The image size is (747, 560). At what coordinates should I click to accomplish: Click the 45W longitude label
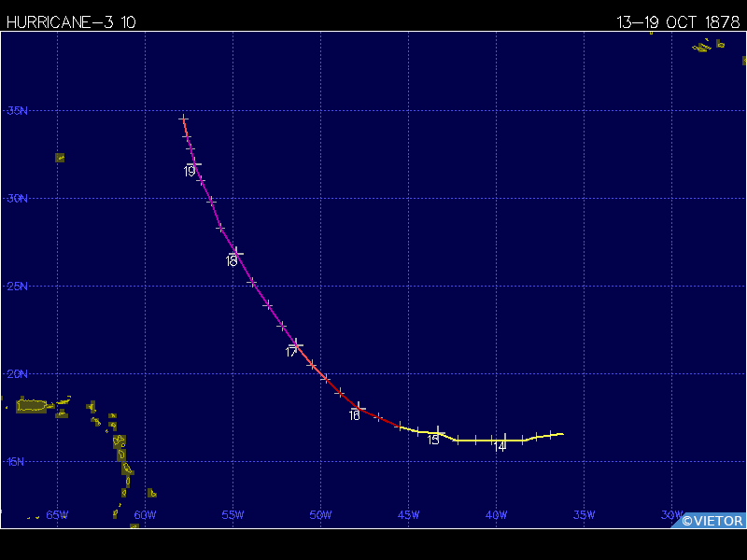point(408,515)
